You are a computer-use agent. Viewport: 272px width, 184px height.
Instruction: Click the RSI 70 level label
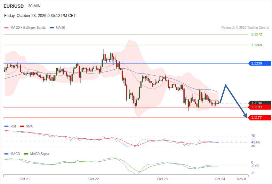[x=253, y=136]
